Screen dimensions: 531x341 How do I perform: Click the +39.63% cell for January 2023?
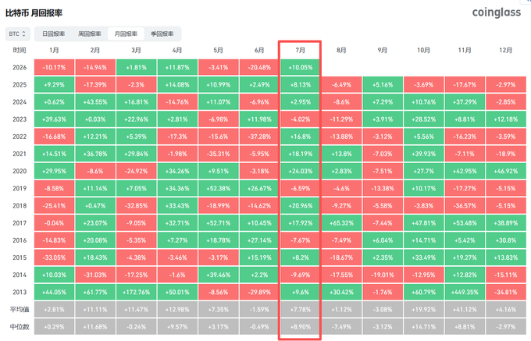click(54, 119)
